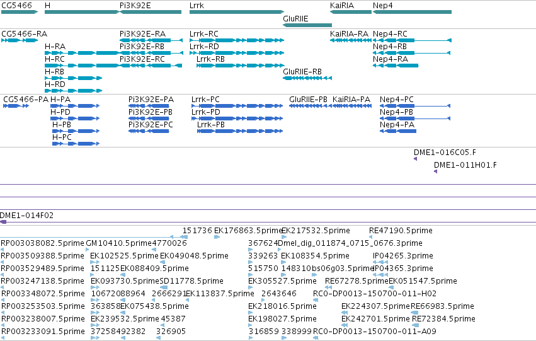Click the GluRIIE gene bar

pyautogui.click(x=307, y=25)
